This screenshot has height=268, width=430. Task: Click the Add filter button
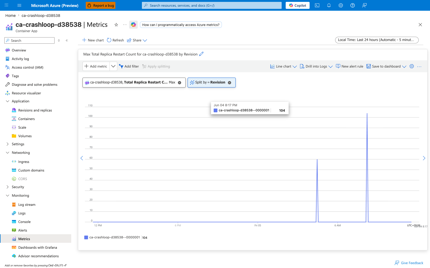tap(129, 66)
